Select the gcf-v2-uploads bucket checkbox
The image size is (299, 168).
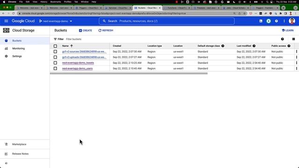55,57
